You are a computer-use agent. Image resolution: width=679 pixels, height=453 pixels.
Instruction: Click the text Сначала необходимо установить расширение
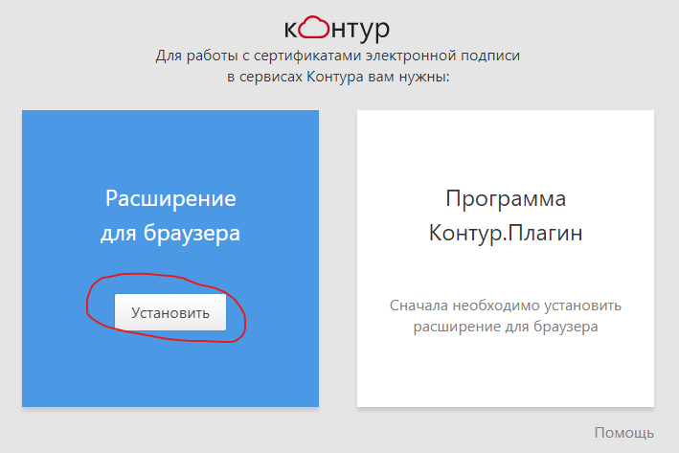[506, 316]
